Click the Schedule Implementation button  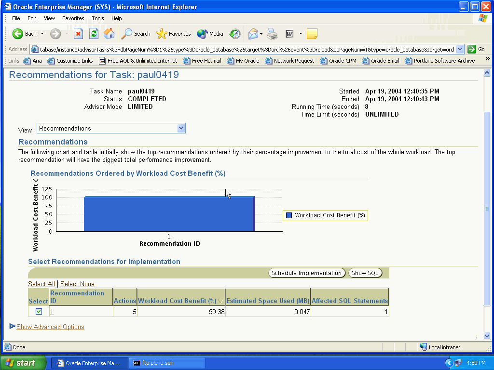tap(306, 273)
